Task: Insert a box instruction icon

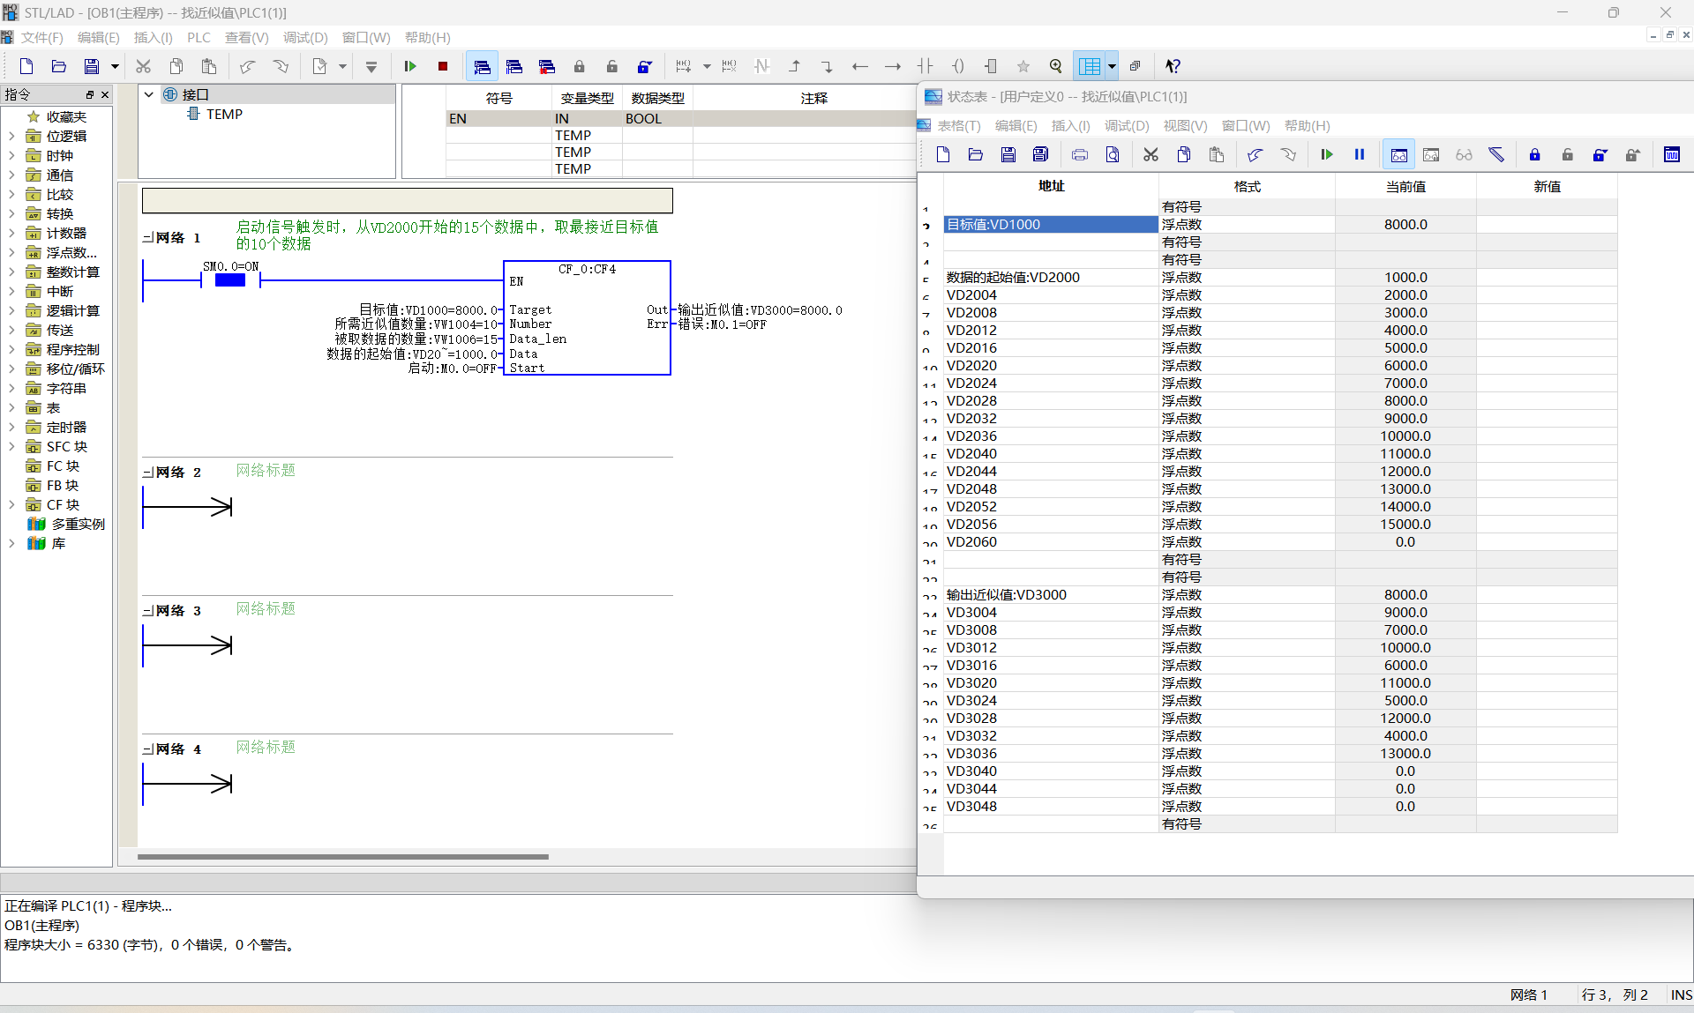Action: click(x=991, y=66)
